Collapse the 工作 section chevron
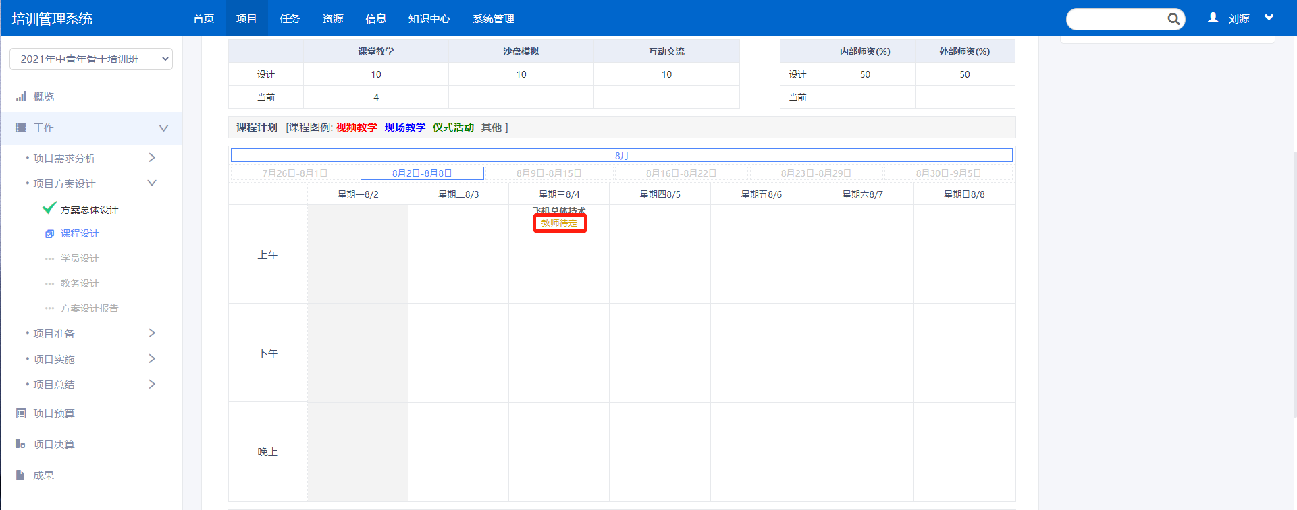The height and width of the screenshot is (510, 1297). (163, 128)
